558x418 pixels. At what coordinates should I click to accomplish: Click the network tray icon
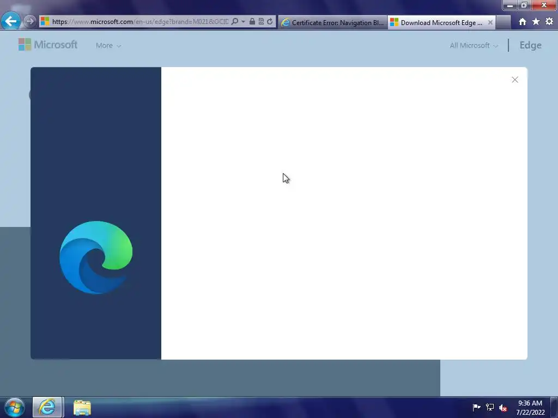click(490, 407)
